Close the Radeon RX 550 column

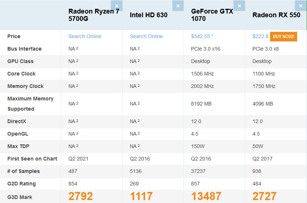[x=301, y=5]
